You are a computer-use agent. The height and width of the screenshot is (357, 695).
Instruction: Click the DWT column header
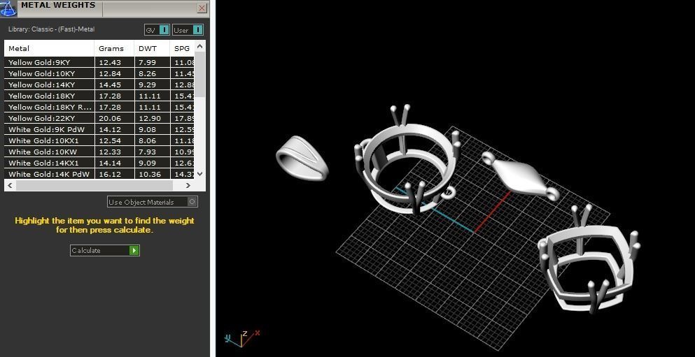[152, 48]
